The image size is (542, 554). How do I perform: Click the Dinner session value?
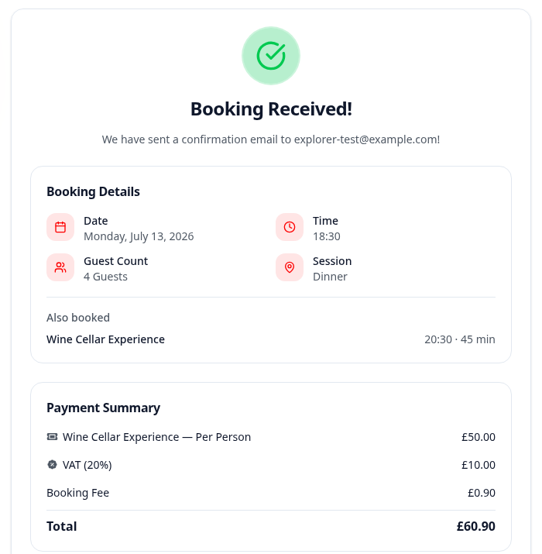(330, 277)
